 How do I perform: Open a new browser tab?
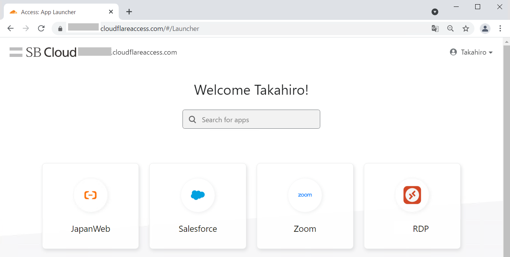(x=129, y=12)
